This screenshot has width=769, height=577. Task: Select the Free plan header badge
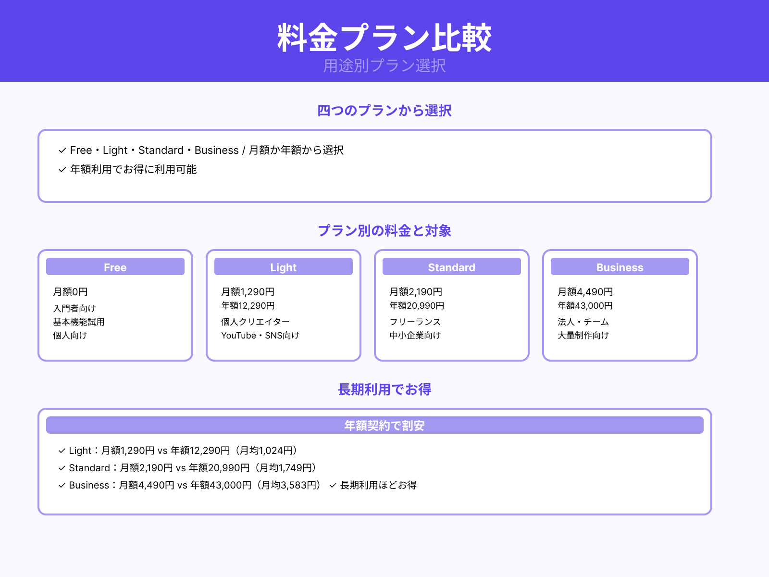pyautogui.click(x=115, y=267)
